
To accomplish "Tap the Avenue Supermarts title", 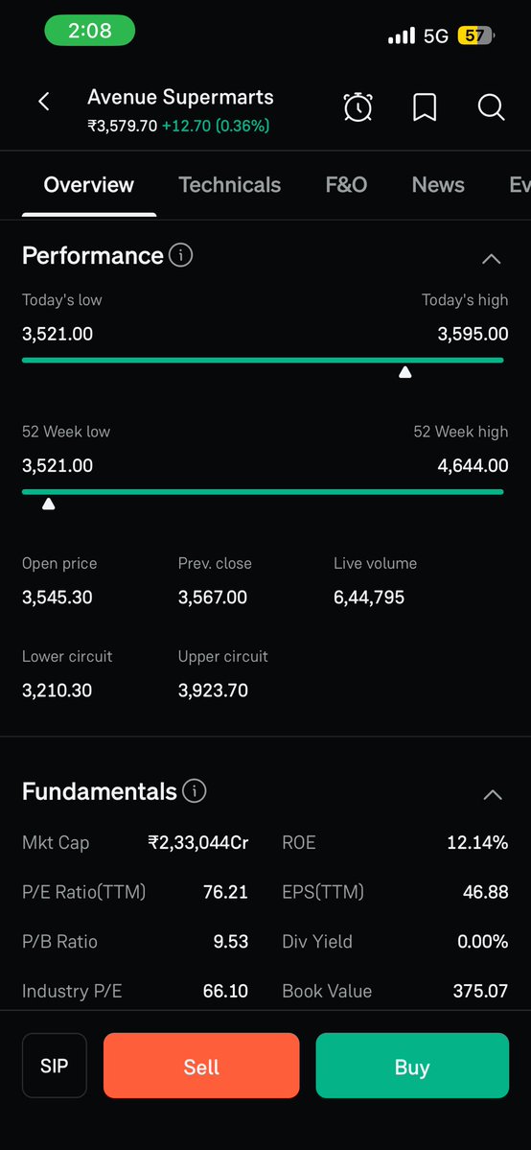I will coord(180,97).
